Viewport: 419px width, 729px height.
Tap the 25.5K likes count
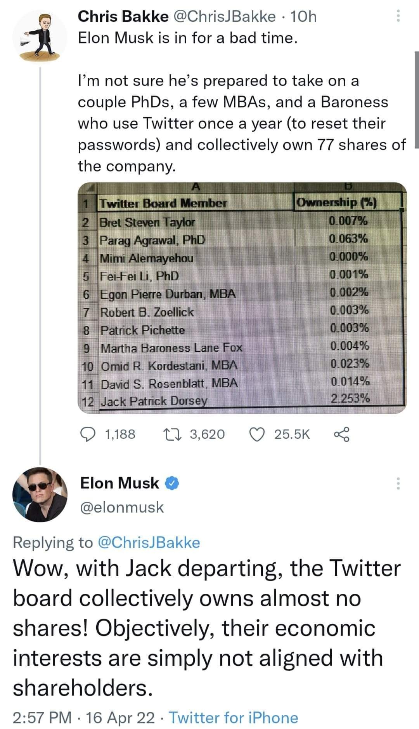point(292,434)
